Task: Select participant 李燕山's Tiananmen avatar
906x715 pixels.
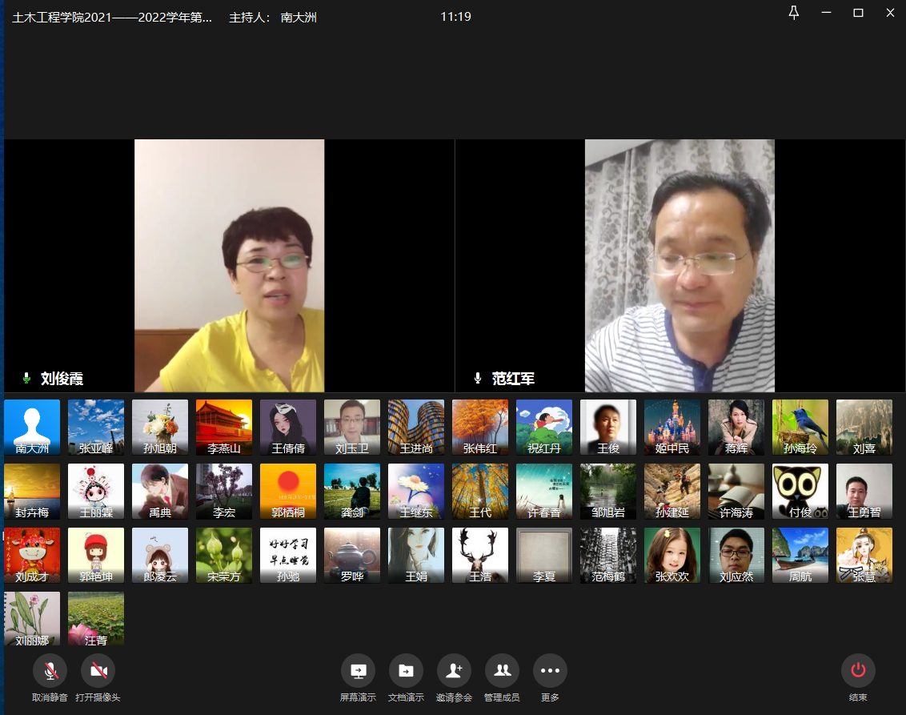Action: pos(224,427)
